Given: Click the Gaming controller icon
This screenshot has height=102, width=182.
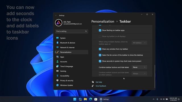Looking at the screenshot, I should [x=57, y=71].
